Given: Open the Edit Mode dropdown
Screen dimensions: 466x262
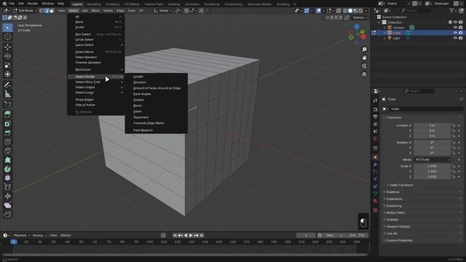Looking at the screenshot, I should [x=25, y=11].
